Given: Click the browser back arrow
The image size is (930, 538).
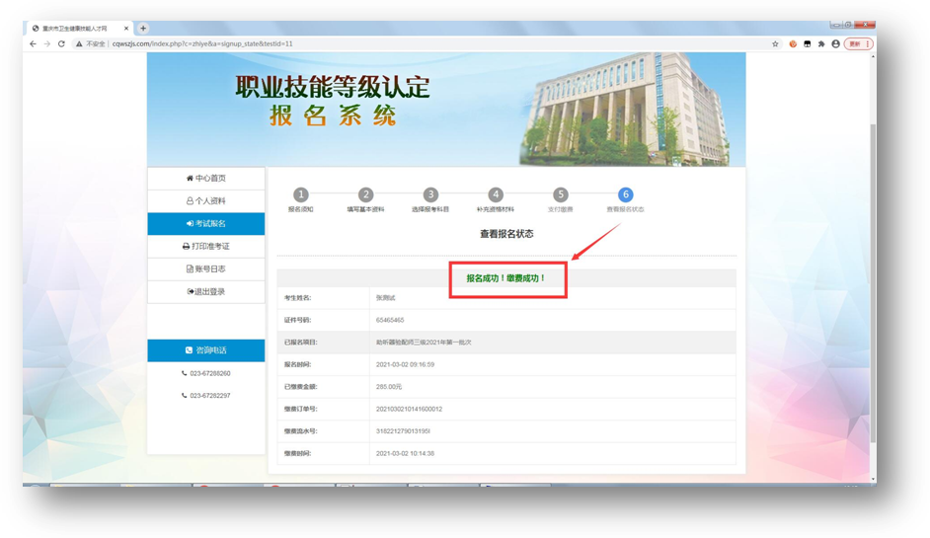Looking at the screenshot, I should 33,44.
